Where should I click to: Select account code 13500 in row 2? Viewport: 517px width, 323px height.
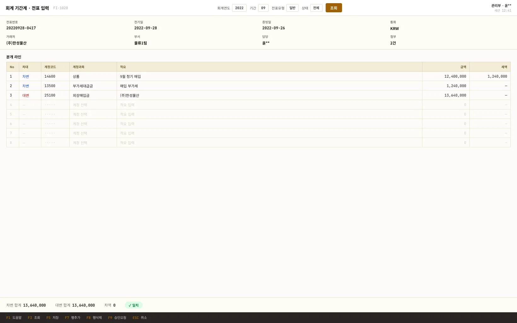pyautogui.click(x=55, y=86)
